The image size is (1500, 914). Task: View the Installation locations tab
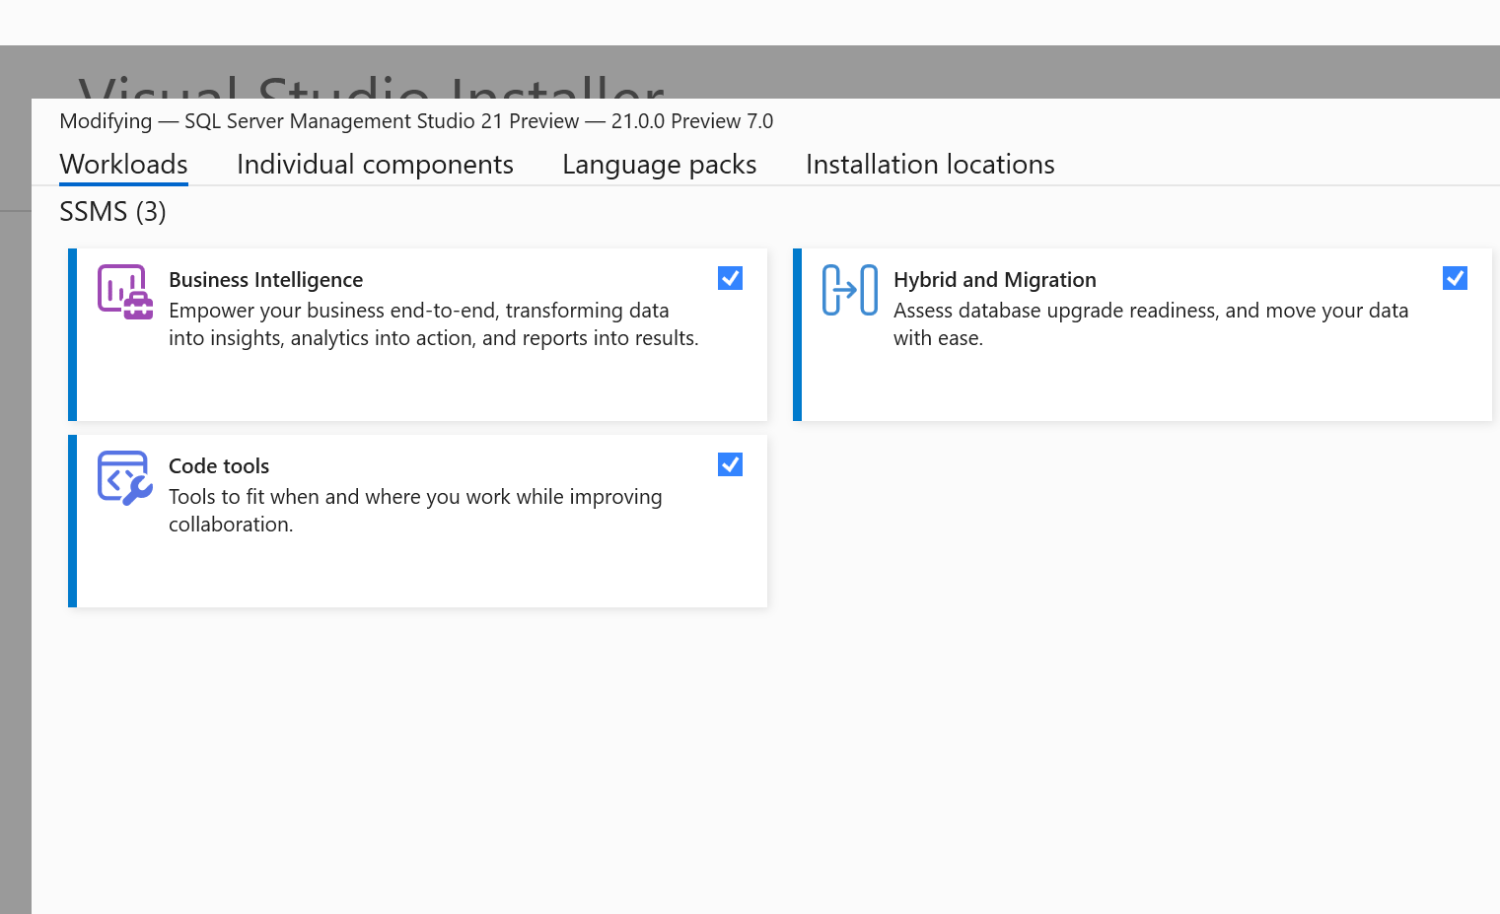(x=930, y=164)
